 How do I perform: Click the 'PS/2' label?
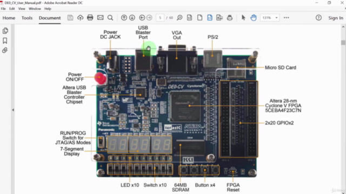pos(212,37)
